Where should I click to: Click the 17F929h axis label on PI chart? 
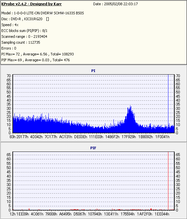(x=129, y=137)
